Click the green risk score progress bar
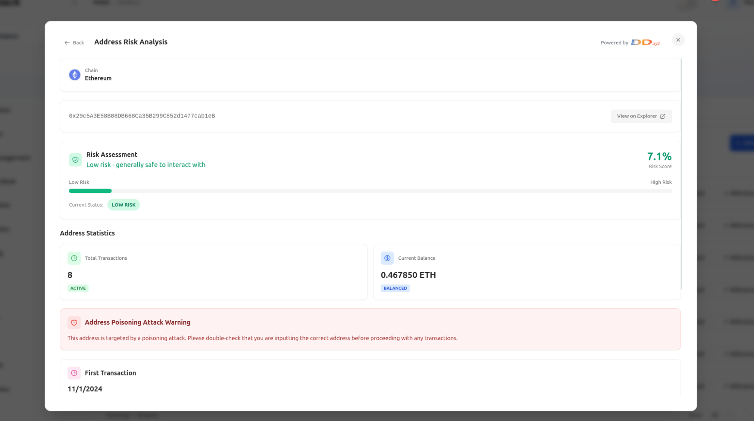 pos(90,191)
